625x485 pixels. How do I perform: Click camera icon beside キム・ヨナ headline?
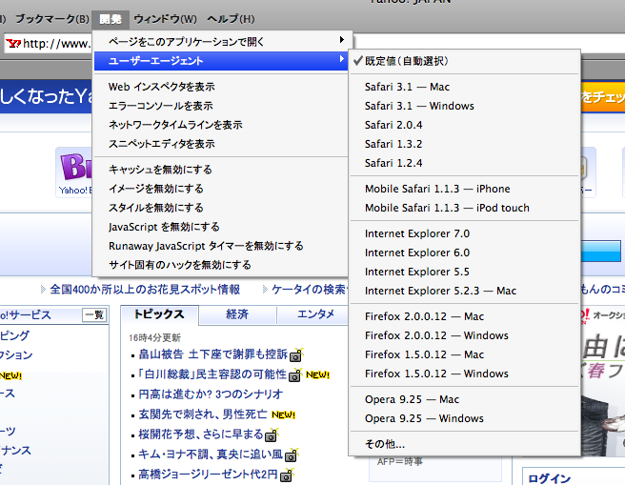(x=292, y=455)
